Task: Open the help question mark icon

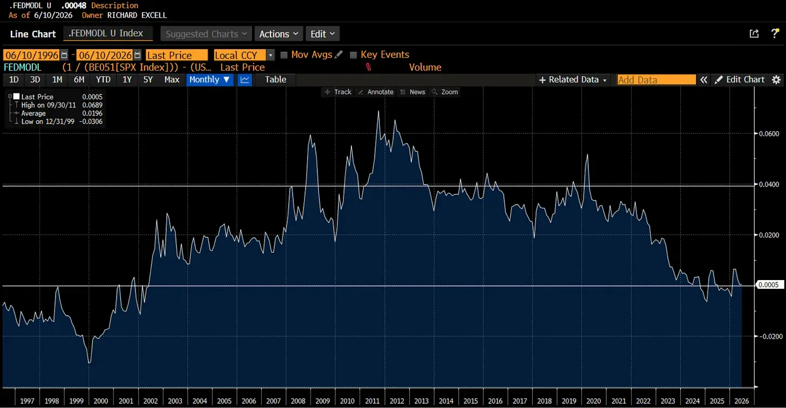Action: click(775, 33)
